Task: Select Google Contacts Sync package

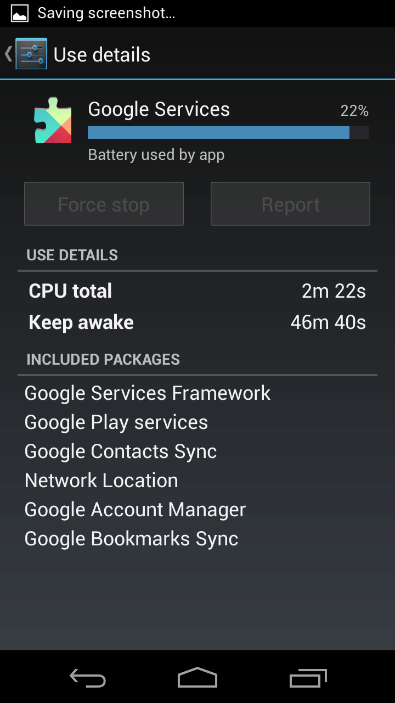Action: pyautogui.click(x=121, y=451)
